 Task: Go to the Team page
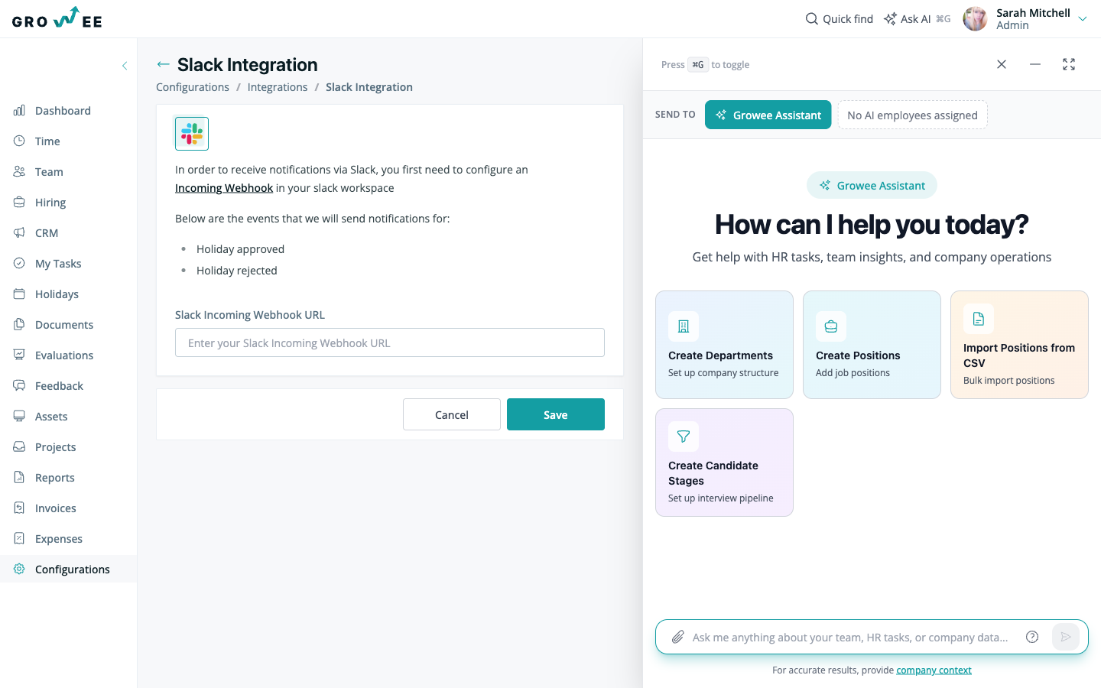49,172
